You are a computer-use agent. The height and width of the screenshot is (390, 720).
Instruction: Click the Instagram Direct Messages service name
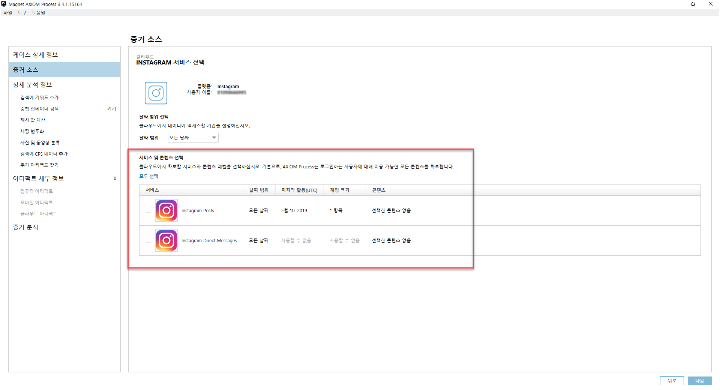[x=209, y=241]
